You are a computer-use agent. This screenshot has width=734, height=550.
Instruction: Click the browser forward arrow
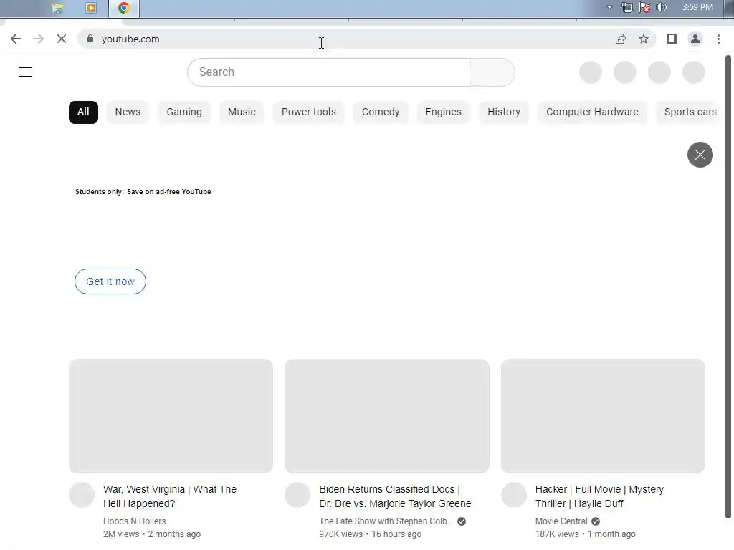(x=39, y=39)
